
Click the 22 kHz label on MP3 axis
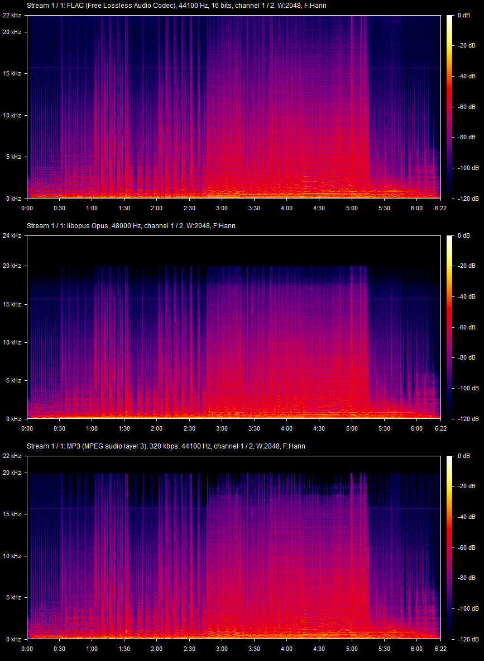coord(12,456)
